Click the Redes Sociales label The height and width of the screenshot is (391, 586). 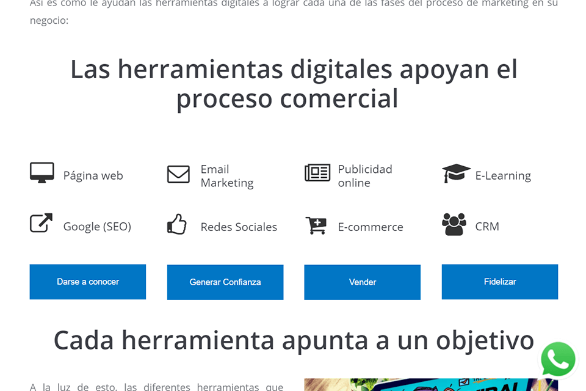[239, 227]
